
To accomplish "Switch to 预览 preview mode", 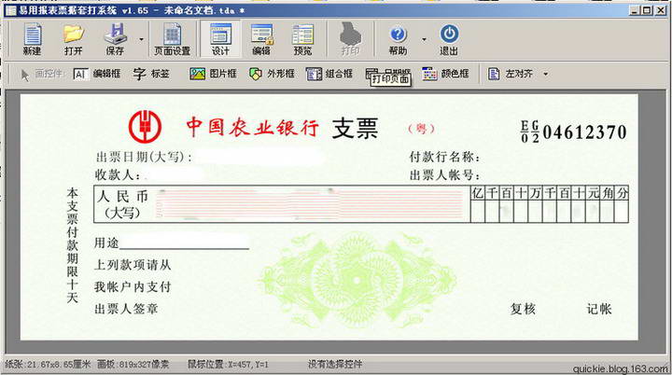I will click(302, 39).
